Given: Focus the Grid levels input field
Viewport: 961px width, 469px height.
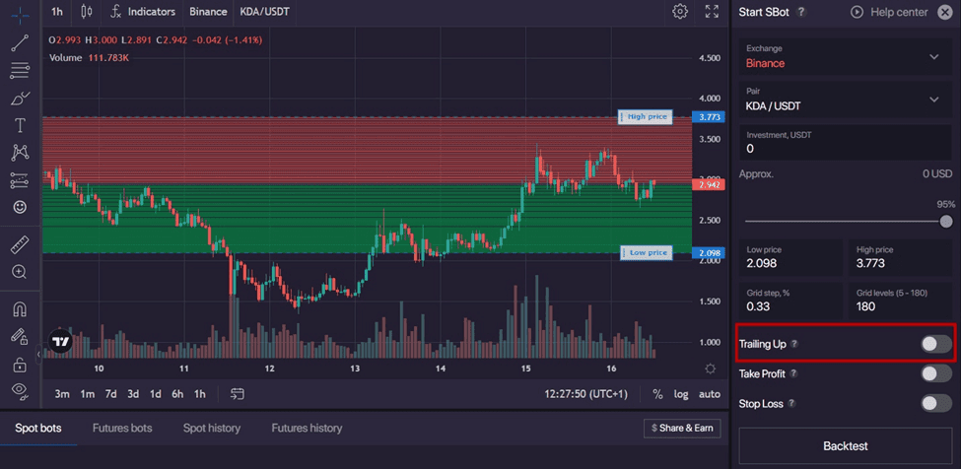Looking at the screenshot, I should [900, 300].
